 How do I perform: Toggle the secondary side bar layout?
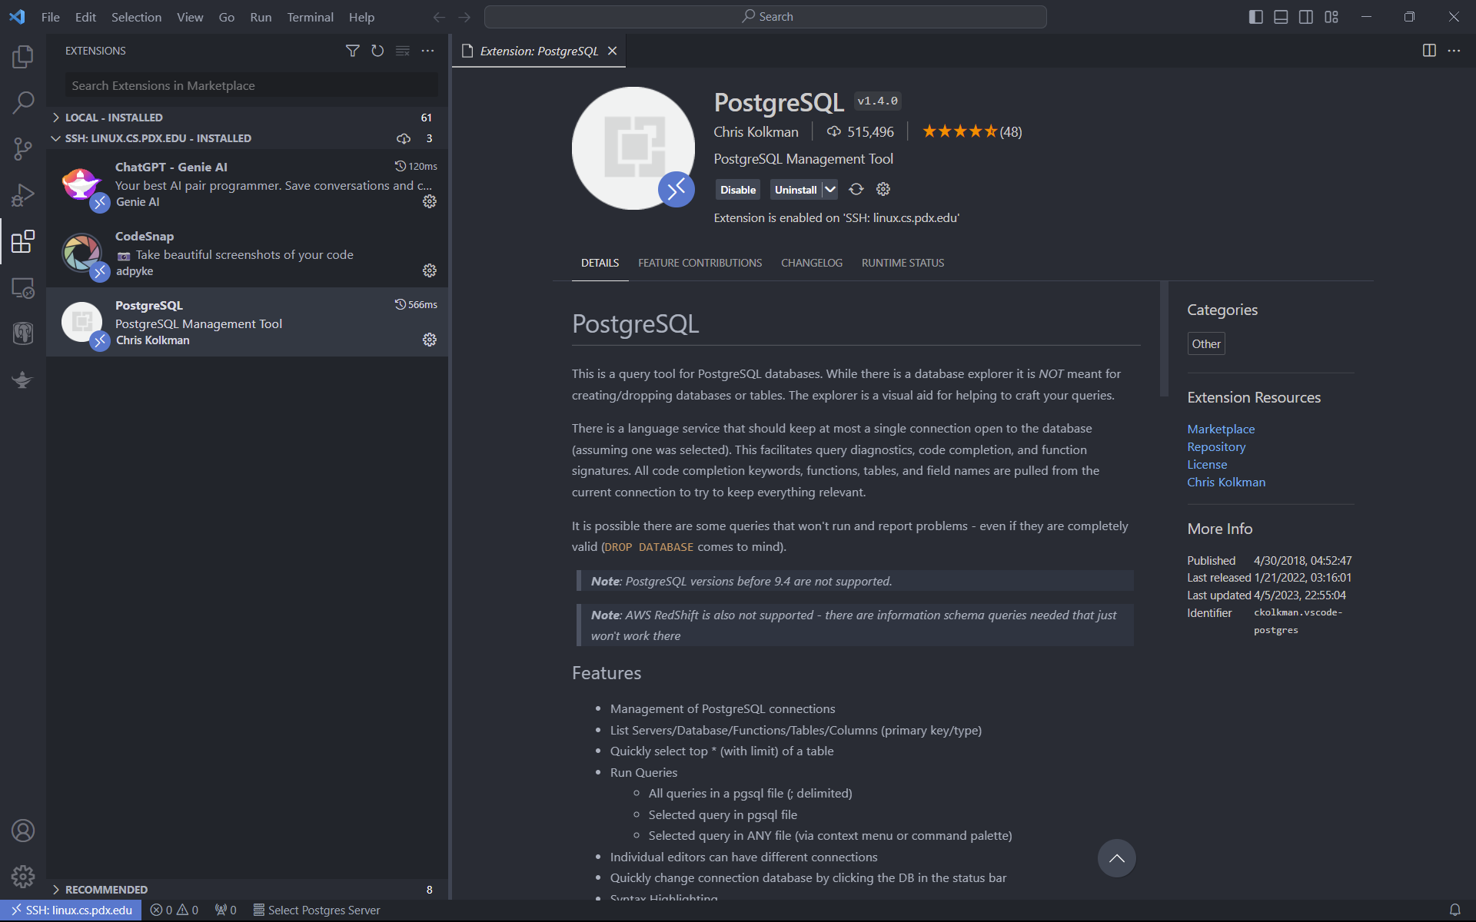[x=1306, y=17]
